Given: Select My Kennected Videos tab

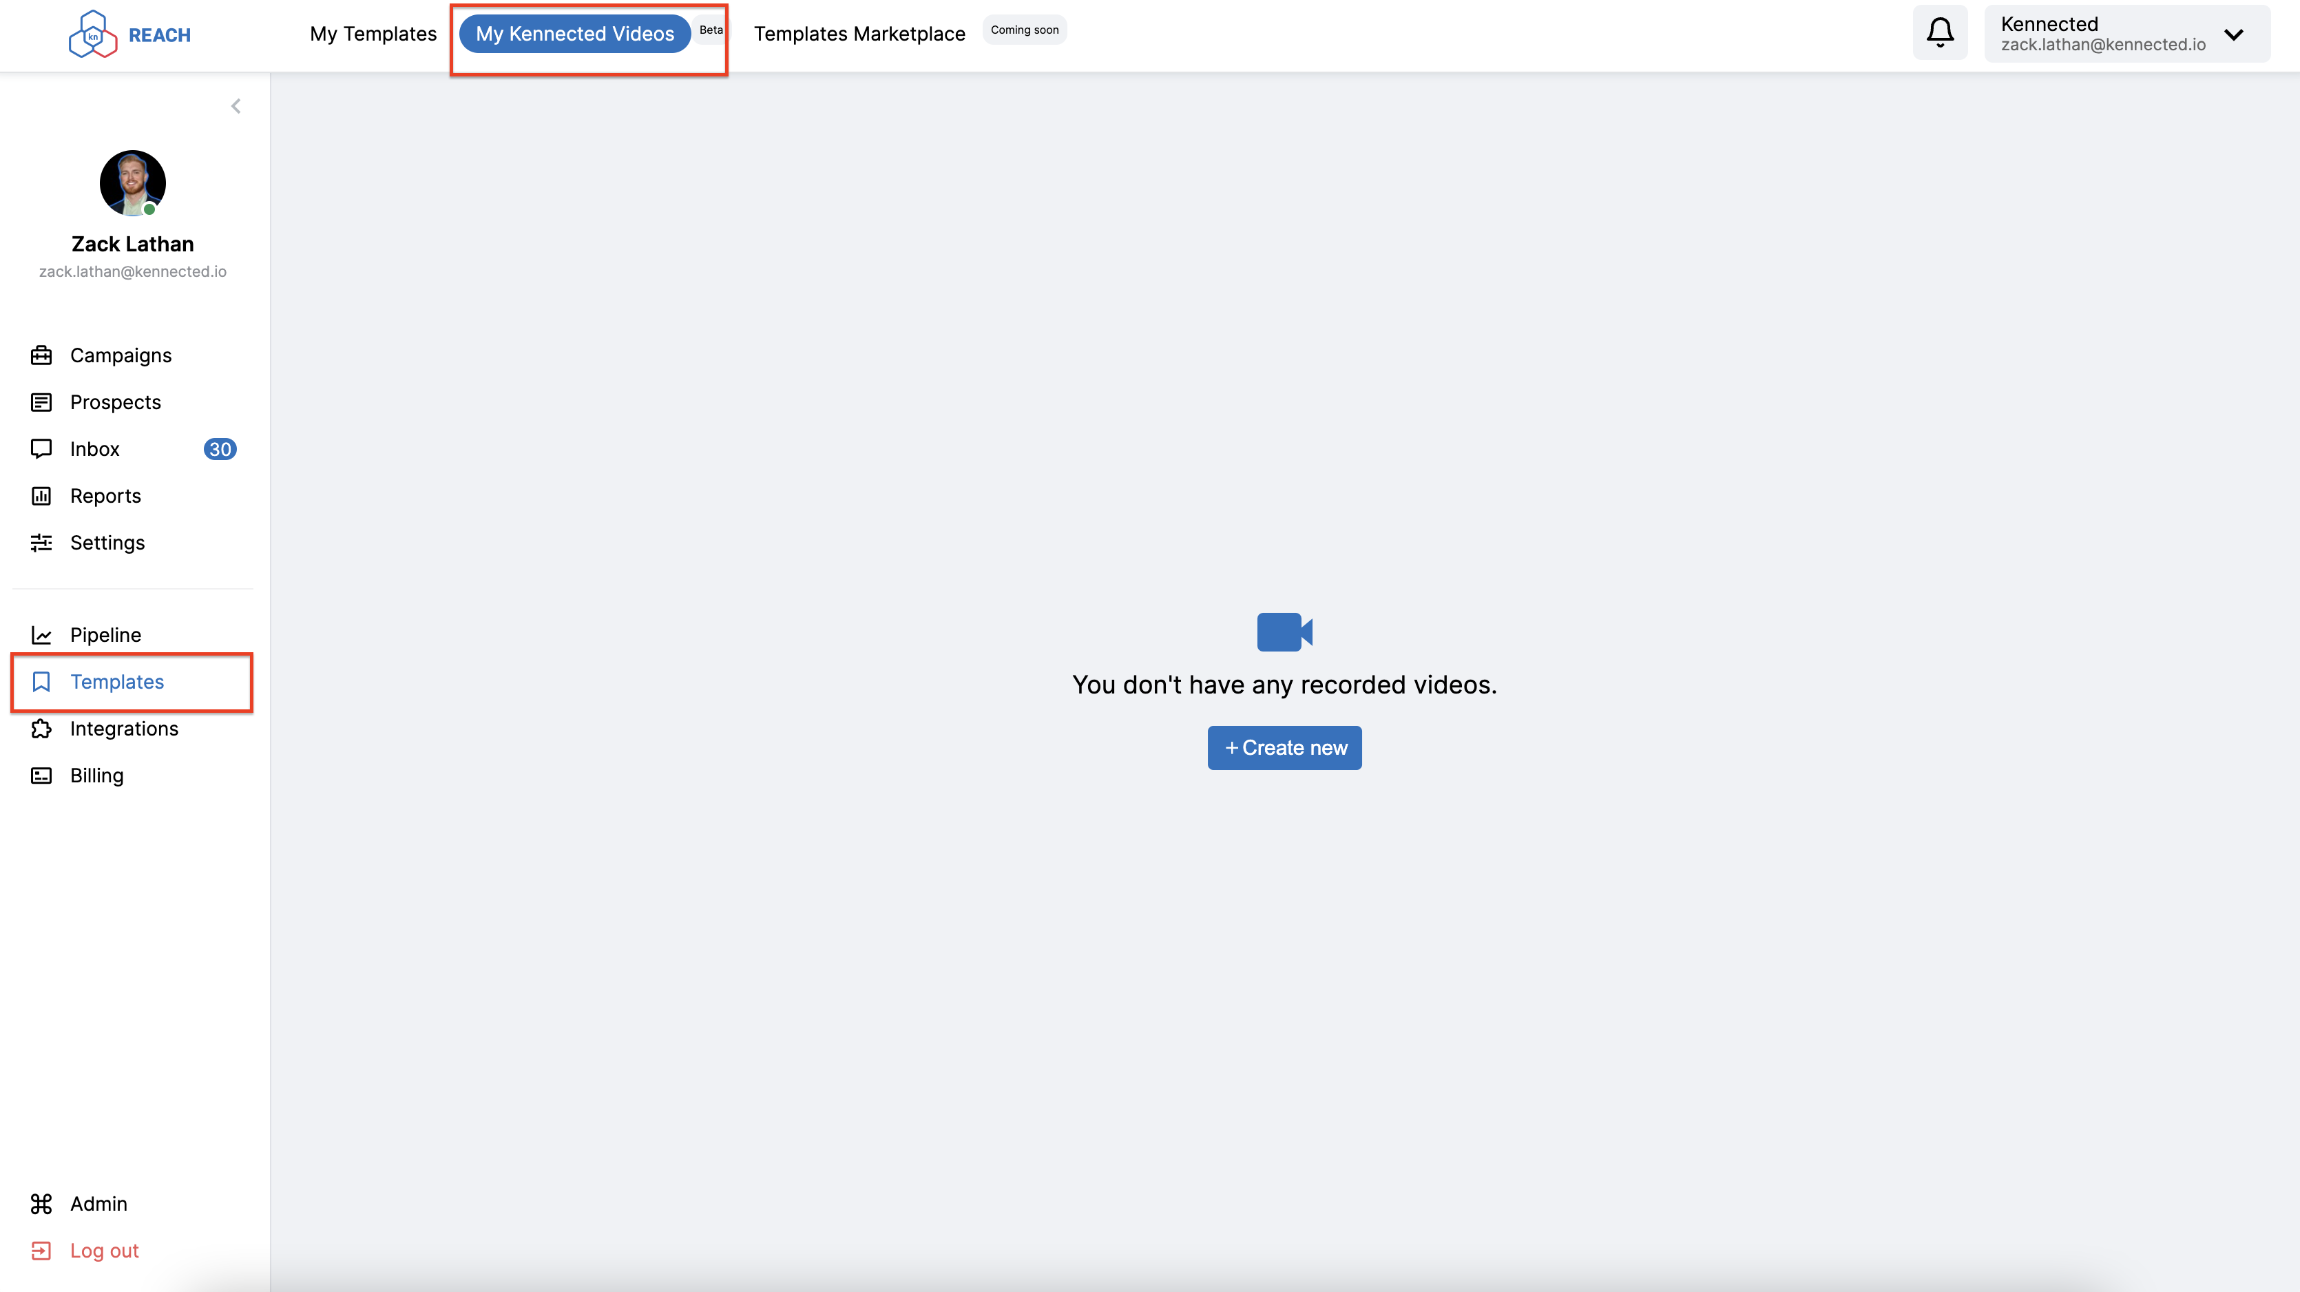Looking at the screenshot, I should 575,34.
